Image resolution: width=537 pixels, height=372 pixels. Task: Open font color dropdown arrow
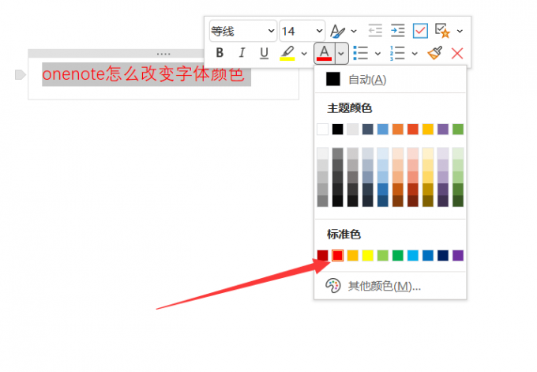click(x=341, y=54)
